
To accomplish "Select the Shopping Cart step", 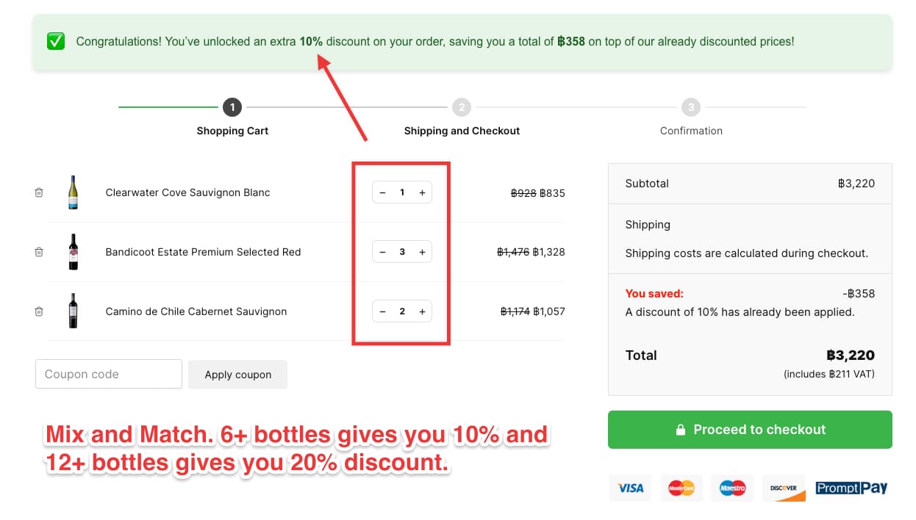I will pyautogui.click(x=232, y=107).
